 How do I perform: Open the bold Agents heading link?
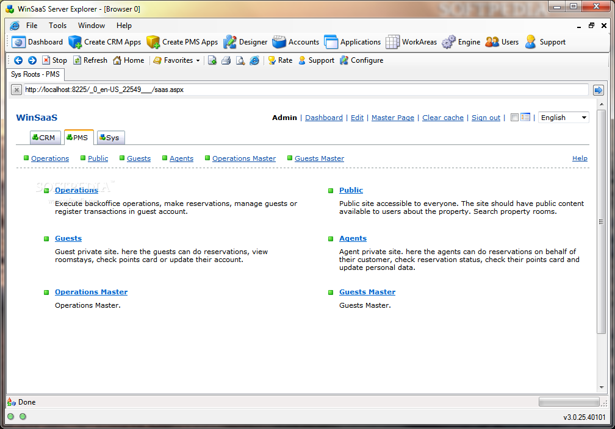tap(353, 238)
